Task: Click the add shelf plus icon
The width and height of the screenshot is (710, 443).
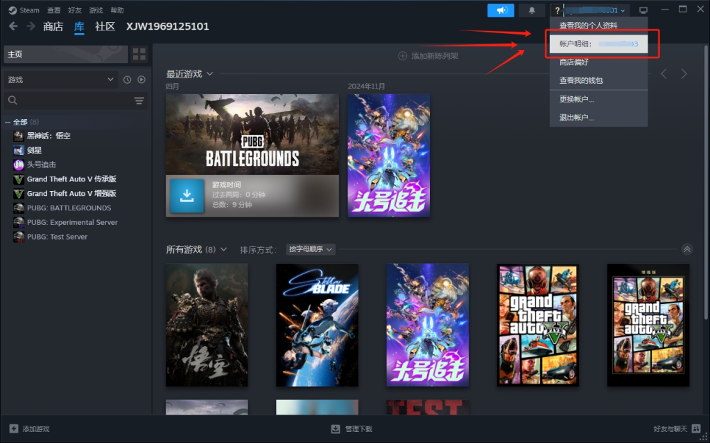Action: pyautogui.click(x=402, y=55)
